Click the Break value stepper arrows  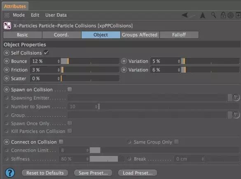point(203,159)
